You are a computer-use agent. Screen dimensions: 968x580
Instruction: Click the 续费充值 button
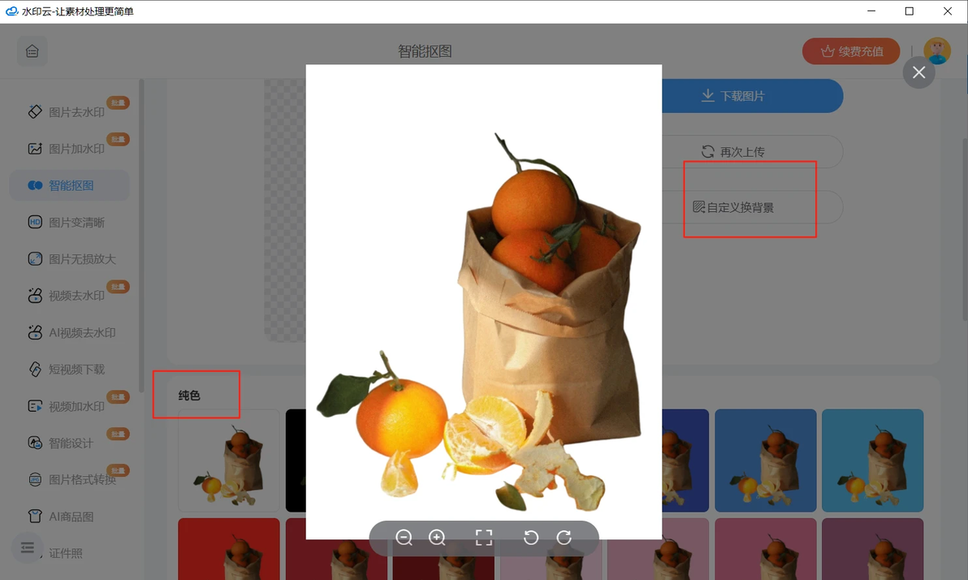[x=851, y=51]
